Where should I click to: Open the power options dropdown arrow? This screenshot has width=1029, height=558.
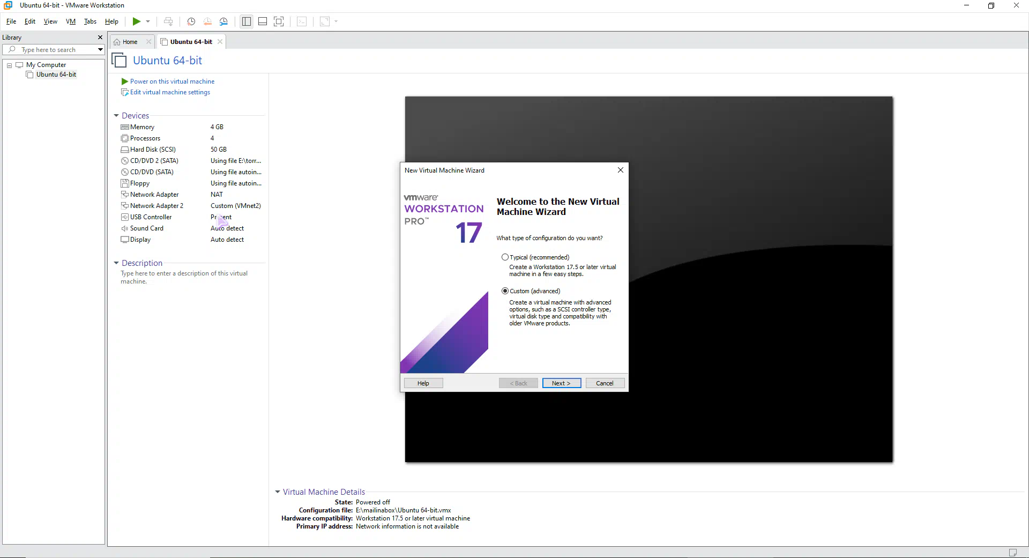coord(148,21)
